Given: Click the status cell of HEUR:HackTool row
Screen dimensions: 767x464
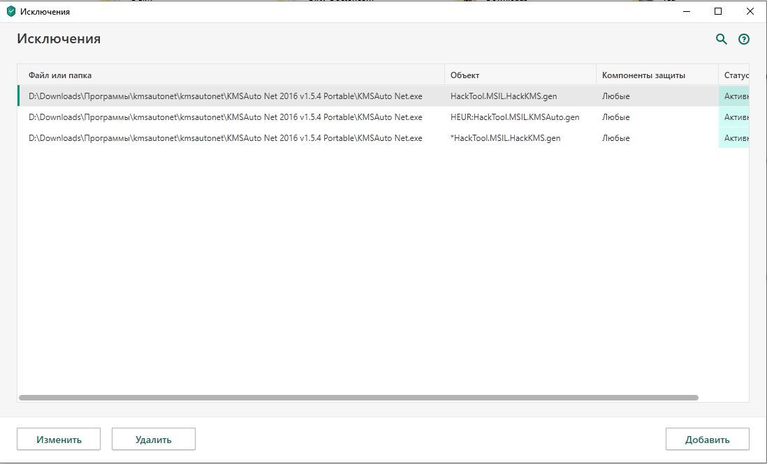Looking at the screenshot, I should (733, 117).
